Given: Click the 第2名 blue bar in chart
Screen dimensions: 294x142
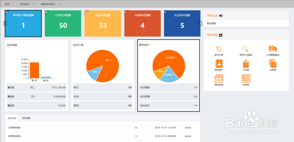Looking at the screenshot, I should [x=46, y=77].
